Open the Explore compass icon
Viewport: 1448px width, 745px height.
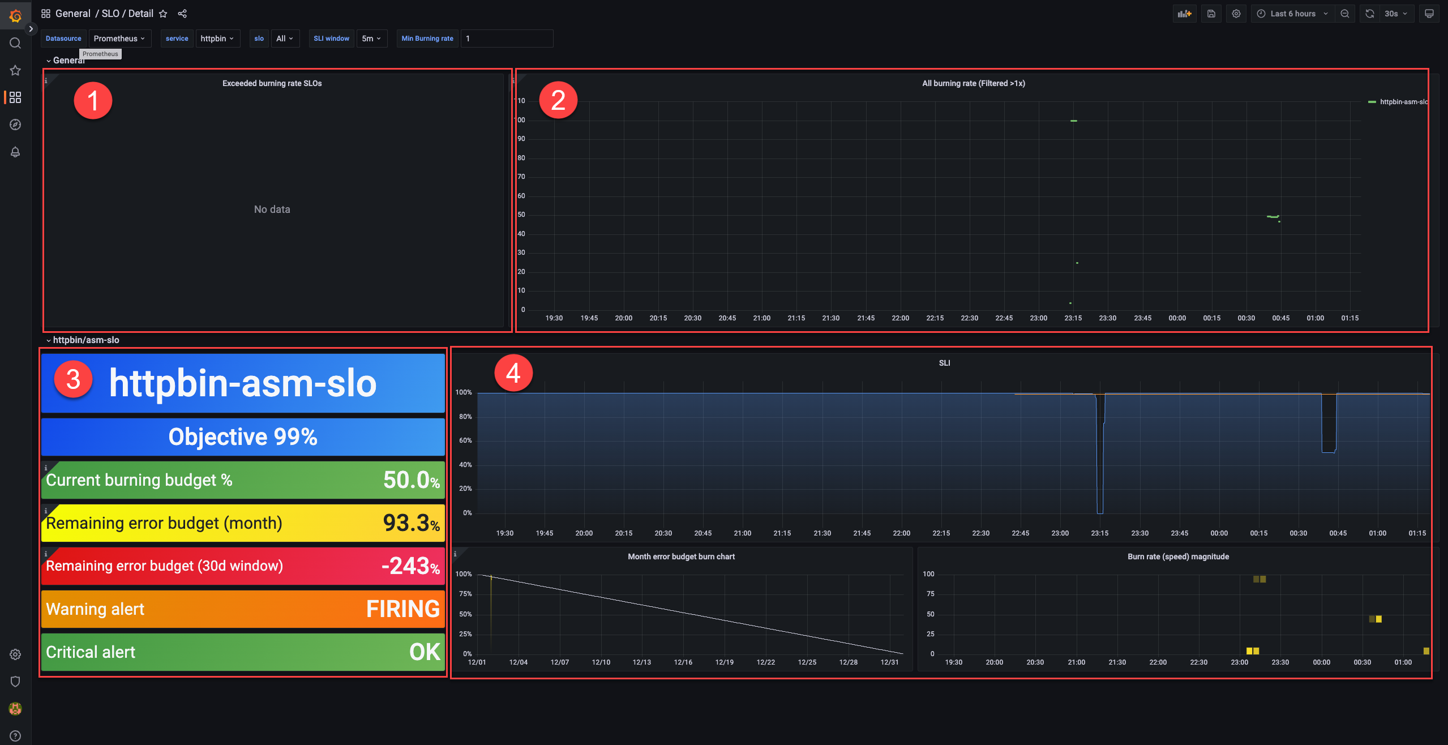(15, 125)
